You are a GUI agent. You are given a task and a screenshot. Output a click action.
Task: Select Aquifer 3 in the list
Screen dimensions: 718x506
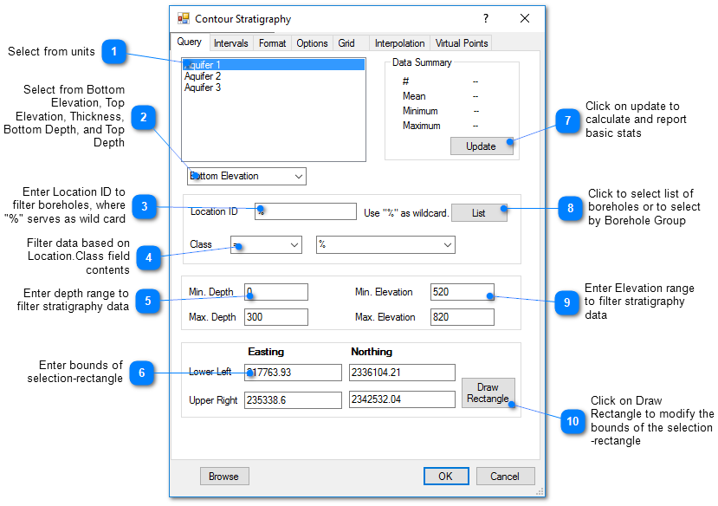pos(202,87)
